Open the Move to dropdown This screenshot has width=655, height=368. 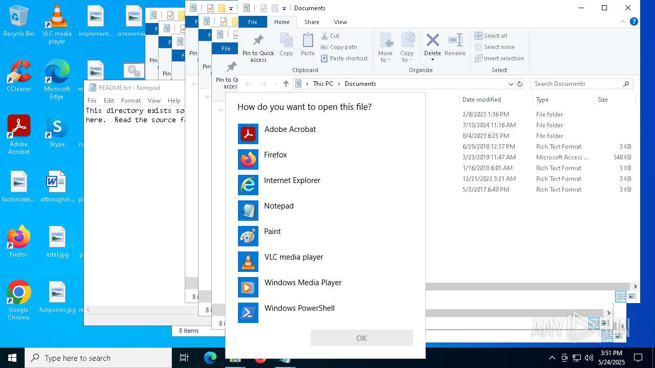tap(385, 48)
